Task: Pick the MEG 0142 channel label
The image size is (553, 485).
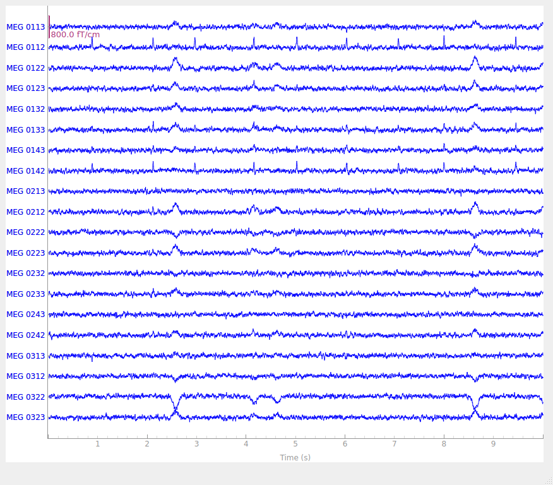Action: [x=26, y=171]
